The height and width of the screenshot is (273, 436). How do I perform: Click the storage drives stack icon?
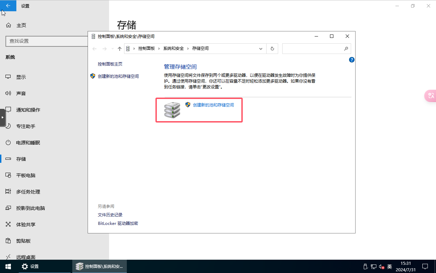172,110
